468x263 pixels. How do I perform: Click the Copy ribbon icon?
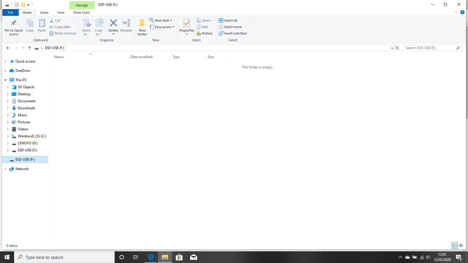pos(30,23)
